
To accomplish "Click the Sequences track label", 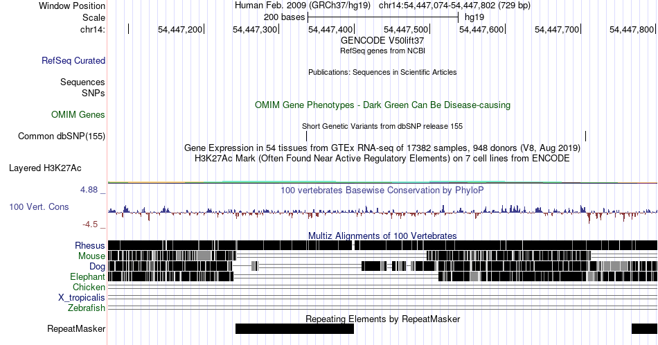I will click(x=82, y=82).
